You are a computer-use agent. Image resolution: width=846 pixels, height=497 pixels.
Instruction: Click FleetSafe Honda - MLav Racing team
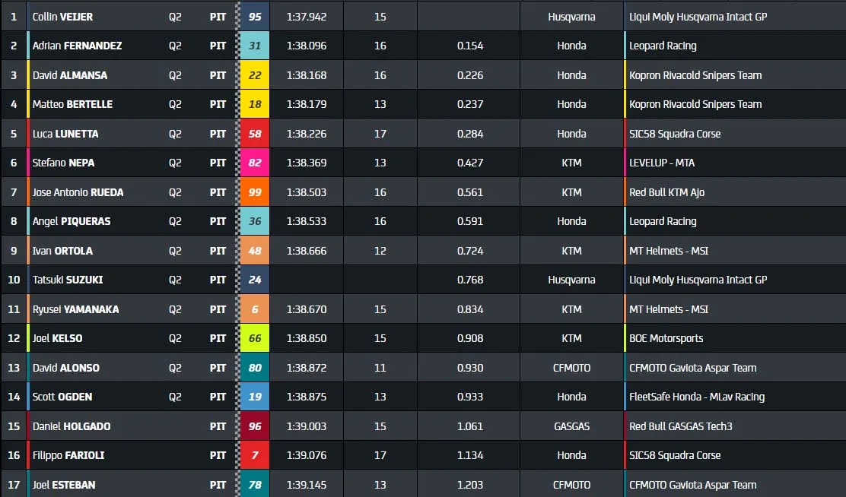pyautogui.click(x=697, y=397)
